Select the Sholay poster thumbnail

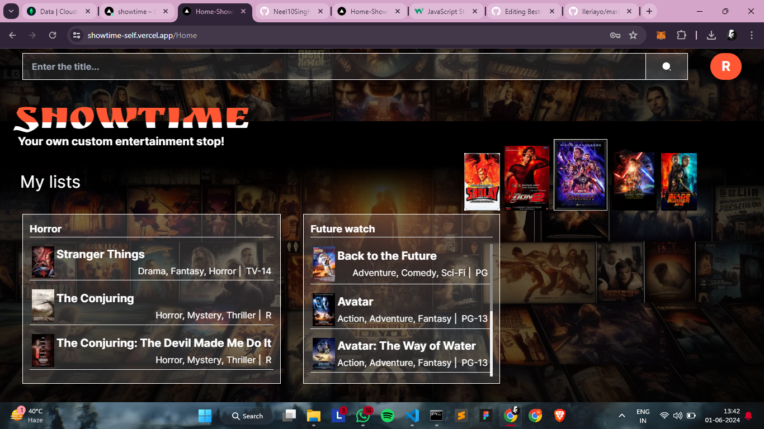pyautogui.click(x=482, y=182)
